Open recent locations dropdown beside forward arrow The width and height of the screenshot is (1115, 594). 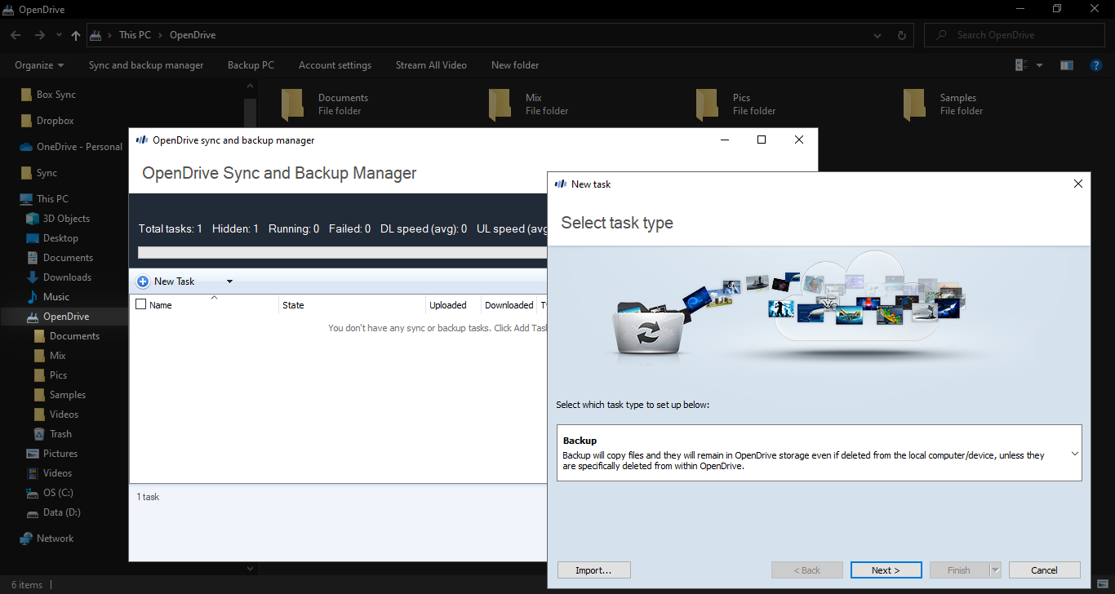click(x=59, y=35)
